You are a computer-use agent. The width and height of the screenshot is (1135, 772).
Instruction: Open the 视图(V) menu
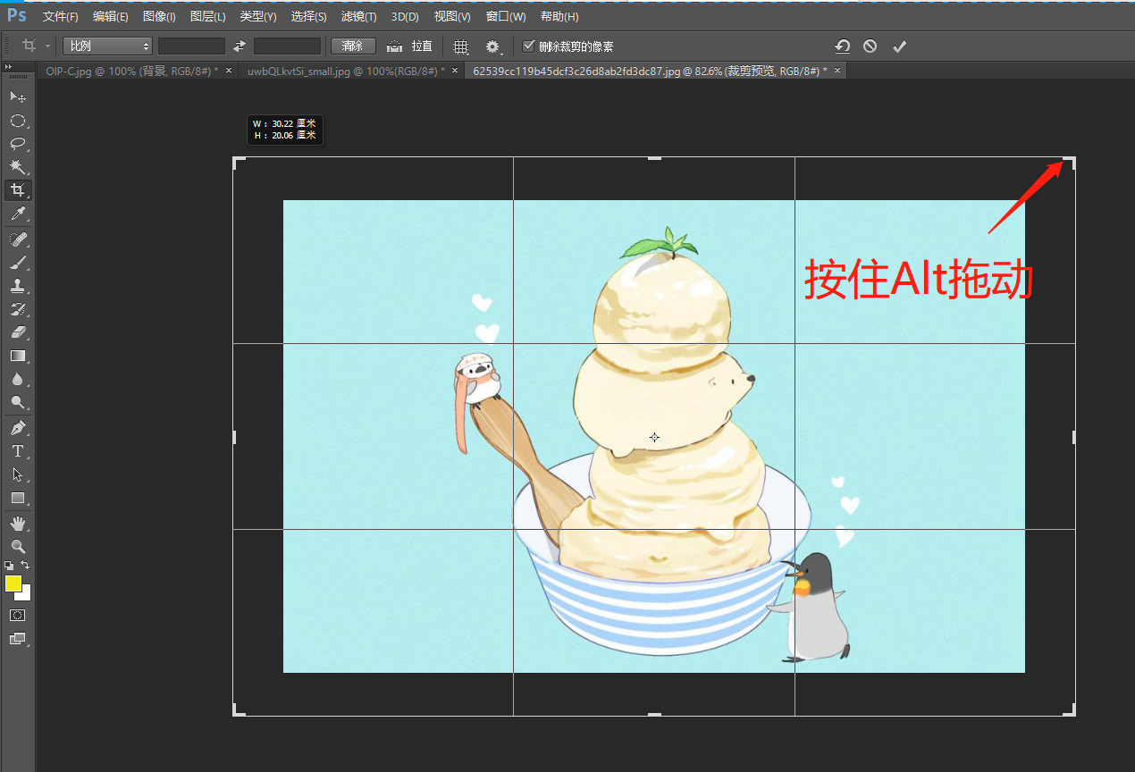point(452,17)
